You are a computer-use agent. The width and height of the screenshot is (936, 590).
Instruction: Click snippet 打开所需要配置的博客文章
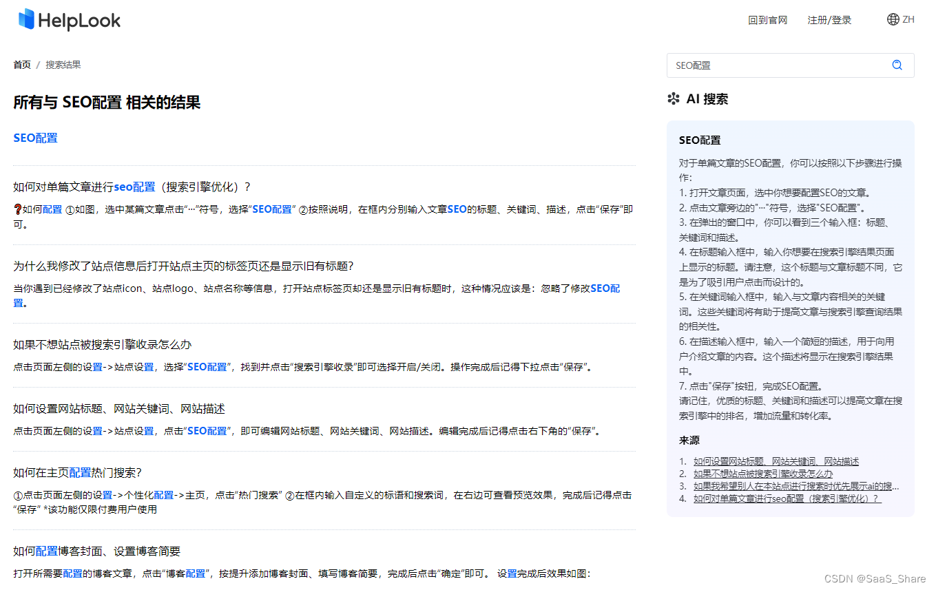pyautogui.click(x=302, y=573)
